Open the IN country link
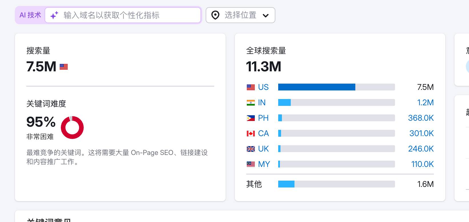Screen dimensions: 469x222 pos(262,102)
